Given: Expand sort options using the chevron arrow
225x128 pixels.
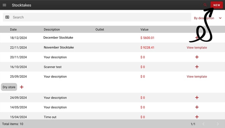Looking at the screenshot, I should 220,18.
